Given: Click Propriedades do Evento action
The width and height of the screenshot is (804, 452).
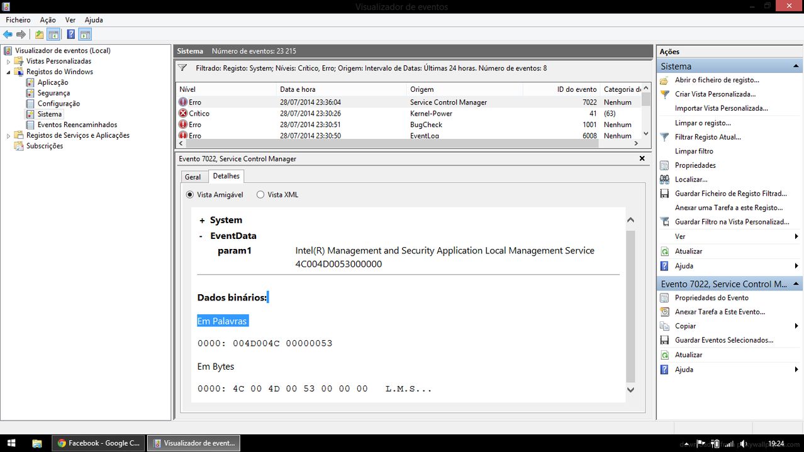Looking at the screenshot, I should pos(712,298).
